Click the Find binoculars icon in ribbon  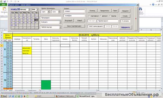[140, 9]
